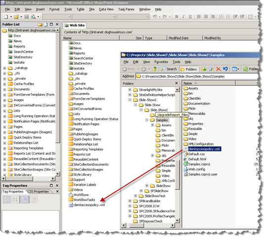Open the Font dropdown in formatting toolbar

pyautogui.click(x=114, y=17)
